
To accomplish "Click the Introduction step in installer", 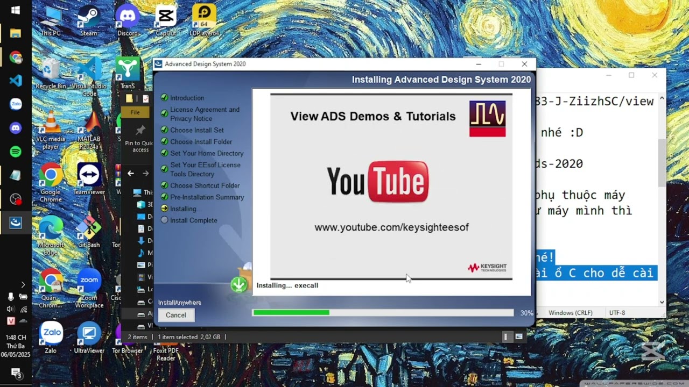I will pyautogui.click(x=187, y=98).
